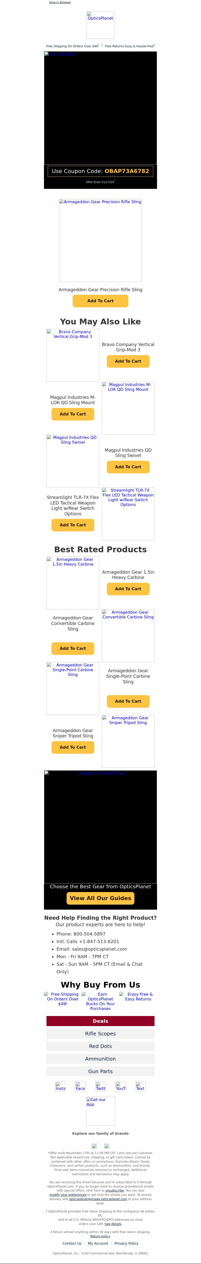Open the Twitter social icon
Image resolution: width=201 pixels, height=1264 pixels.
point(100,1086)
